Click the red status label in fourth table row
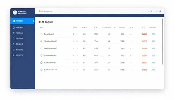The image size is (174, 100). pos(144,55)
